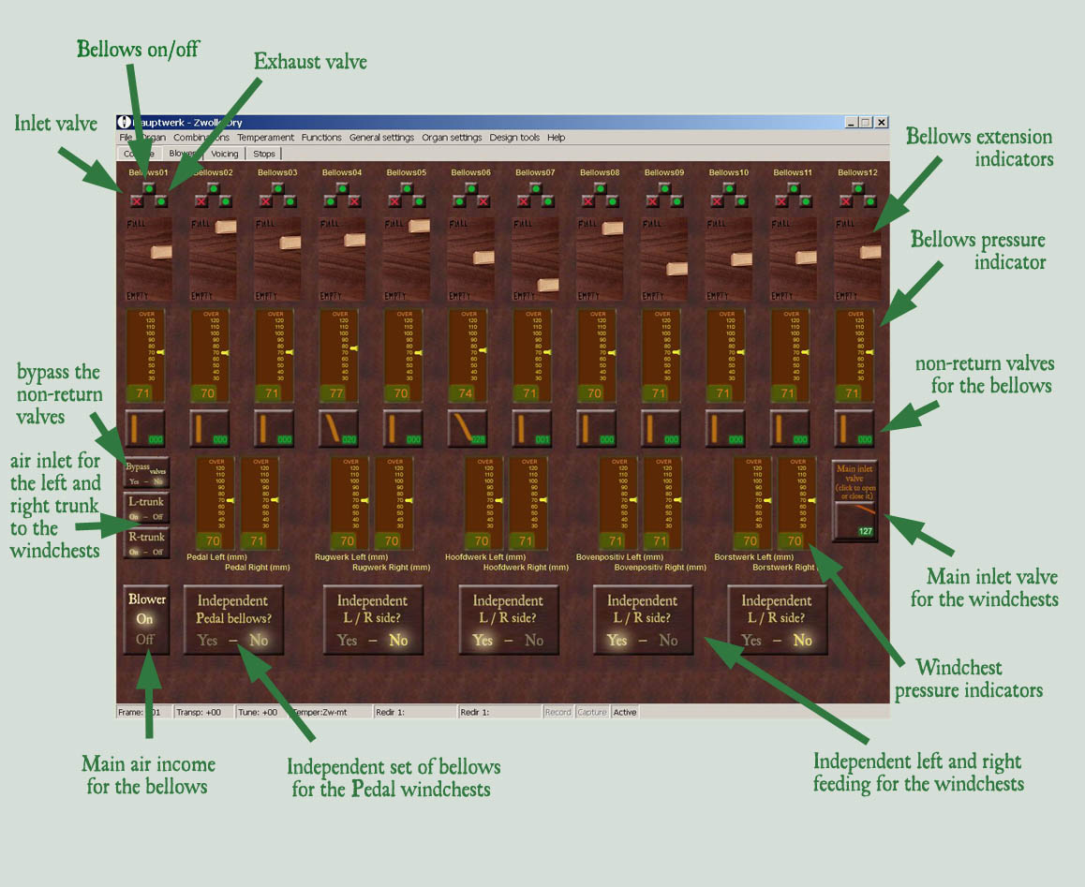This screenshot has height=887, width=1085.
Task: Click the green inlet valve icon of Bellows04
Action: click(x=330, y=201)
